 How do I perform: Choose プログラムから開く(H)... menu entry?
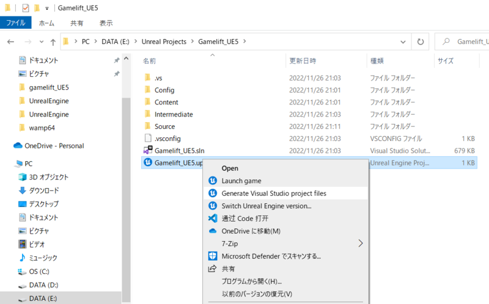point(285,281)
